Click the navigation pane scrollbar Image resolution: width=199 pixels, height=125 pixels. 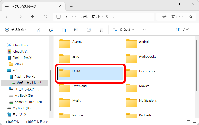pos(51,90)
